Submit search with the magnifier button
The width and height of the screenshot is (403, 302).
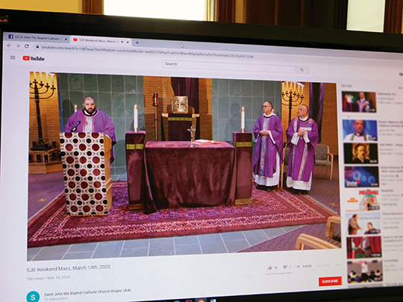pos(302,69)
